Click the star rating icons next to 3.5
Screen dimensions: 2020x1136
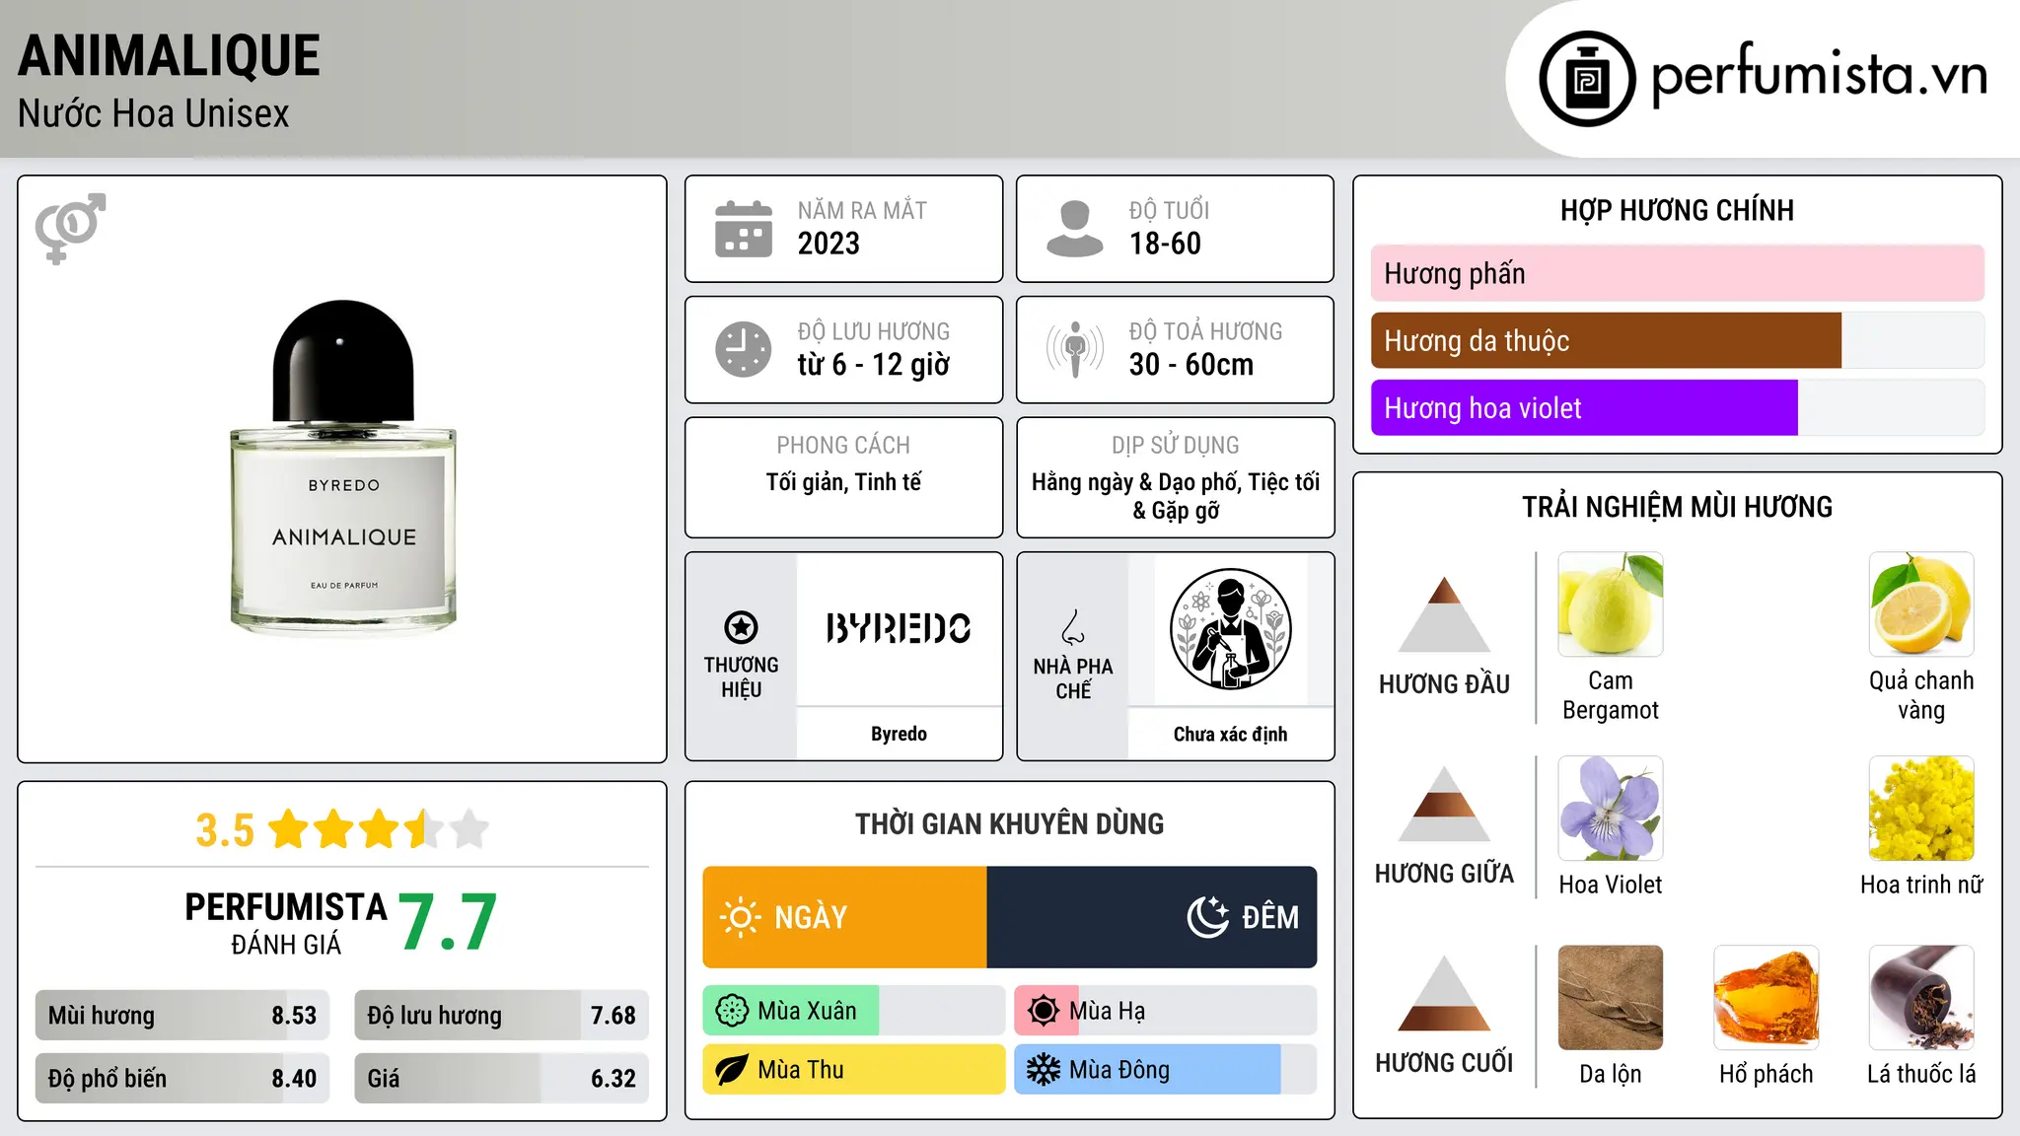[x=378, y=829]
